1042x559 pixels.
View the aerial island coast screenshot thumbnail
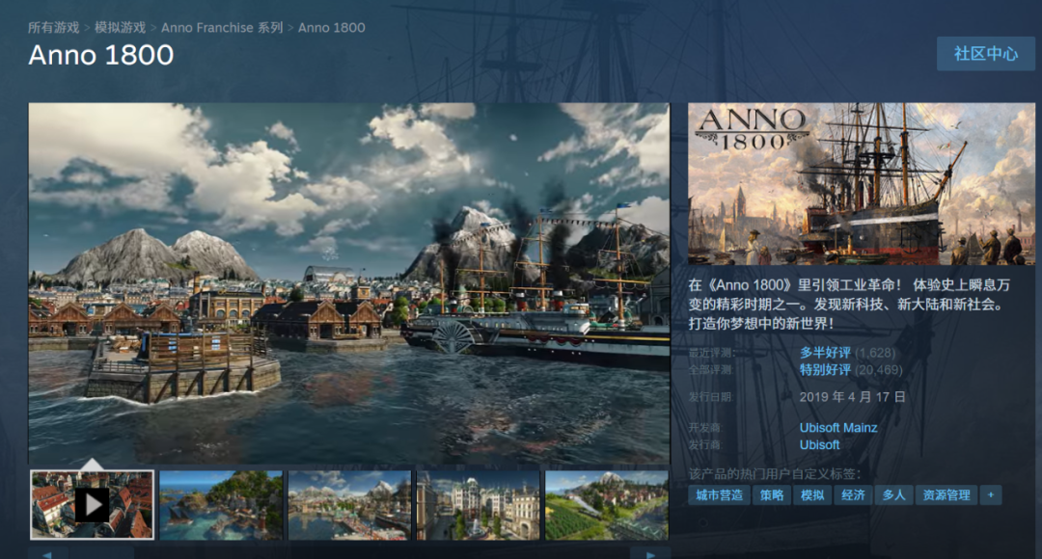click(221, 505)
